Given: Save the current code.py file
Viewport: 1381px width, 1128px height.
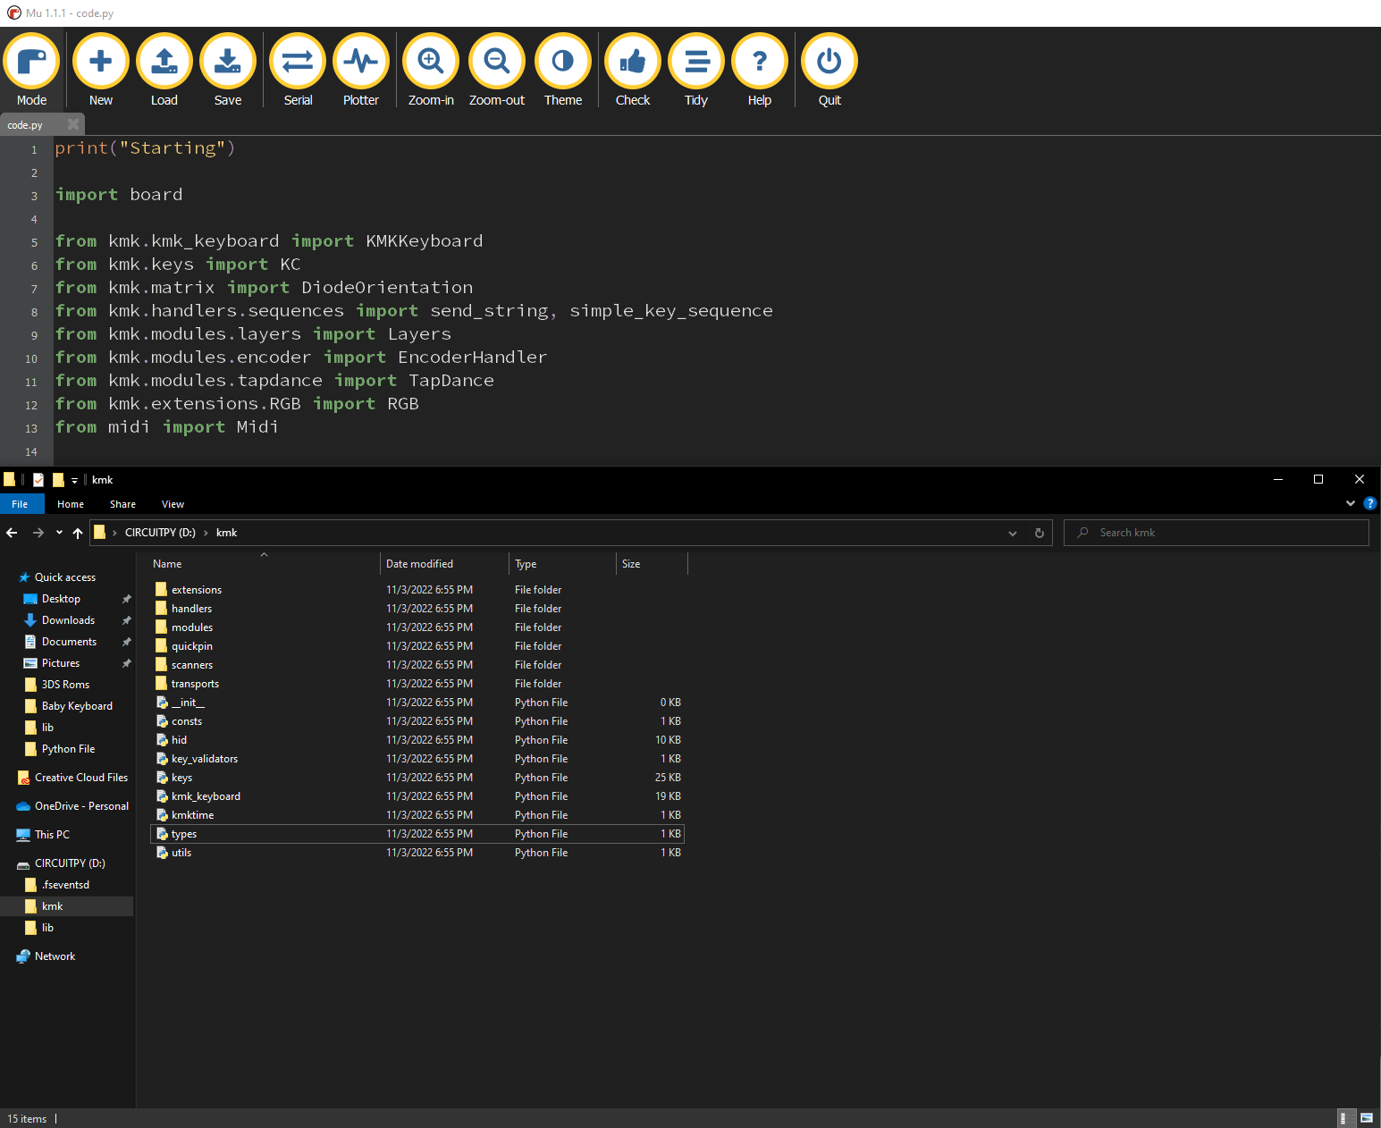Looking at the screenshot, I should pos(228,62).
